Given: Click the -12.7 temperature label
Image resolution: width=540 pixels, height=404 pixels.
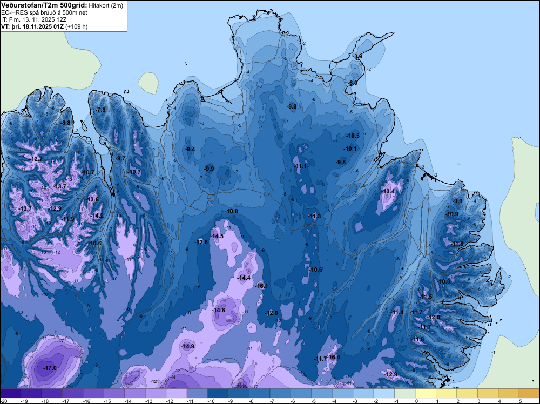Looking at the screenshot, I should [x=36, y=159].
